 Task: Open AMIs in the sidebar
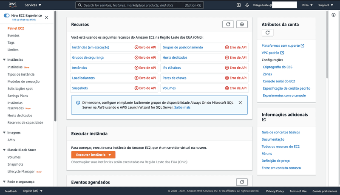click(x=11, y=140)
